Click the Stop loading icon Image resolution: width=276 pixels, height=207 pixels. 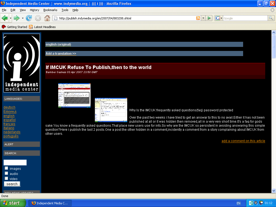[38, 18]
